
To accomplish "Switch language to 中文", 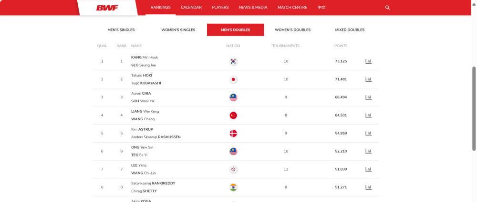I will pos(321,8).
